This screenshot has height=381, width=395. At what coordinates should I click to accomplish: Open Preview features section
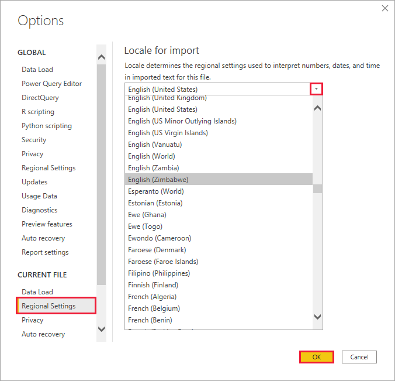pos(47,224)
